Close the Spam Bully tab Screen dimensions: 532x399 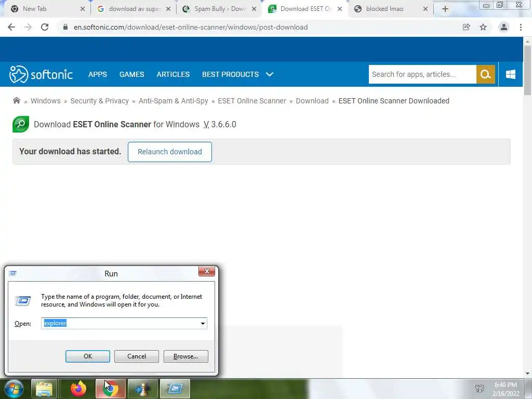[x=254, y=9]
